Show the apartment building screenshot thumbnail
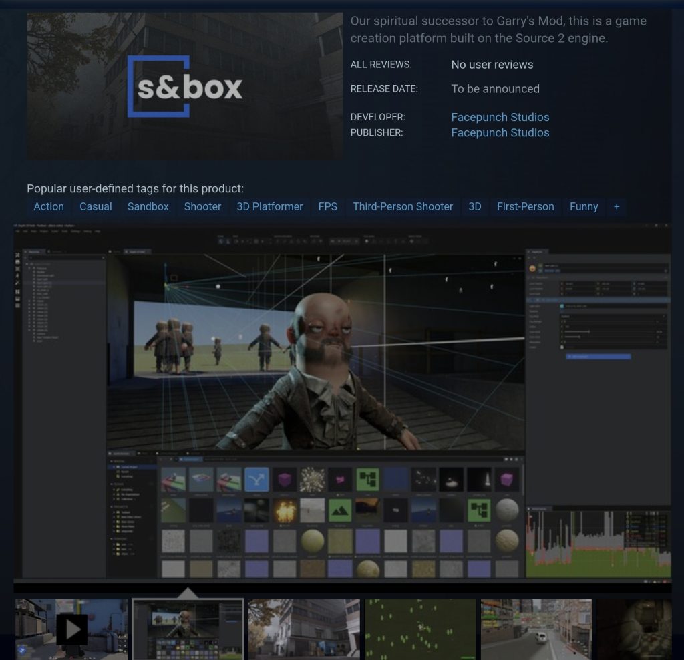This screenshot has height=660, width=684. pos(304,629)
